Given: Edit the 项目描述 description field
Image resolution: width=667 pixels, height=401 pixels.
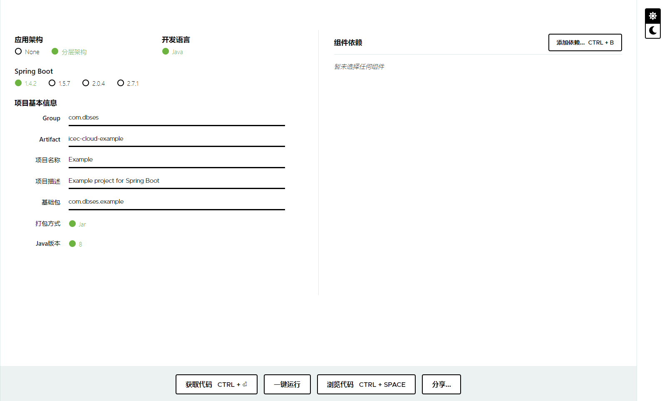Looking at the screenshot, I should pyautogui.click(x=176, y=181).
